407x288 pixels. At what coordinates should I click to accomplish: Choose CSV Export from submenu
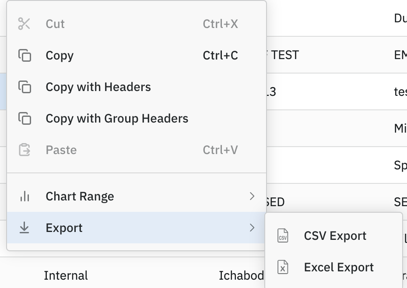coord(335,236)
